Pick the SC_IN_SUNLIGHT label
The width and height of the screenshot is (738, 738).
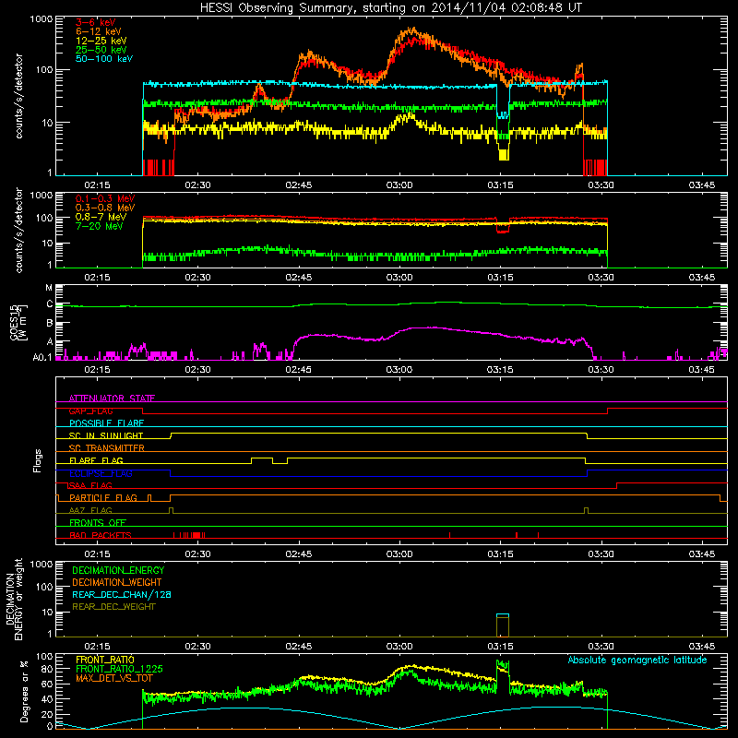point(106,435)
